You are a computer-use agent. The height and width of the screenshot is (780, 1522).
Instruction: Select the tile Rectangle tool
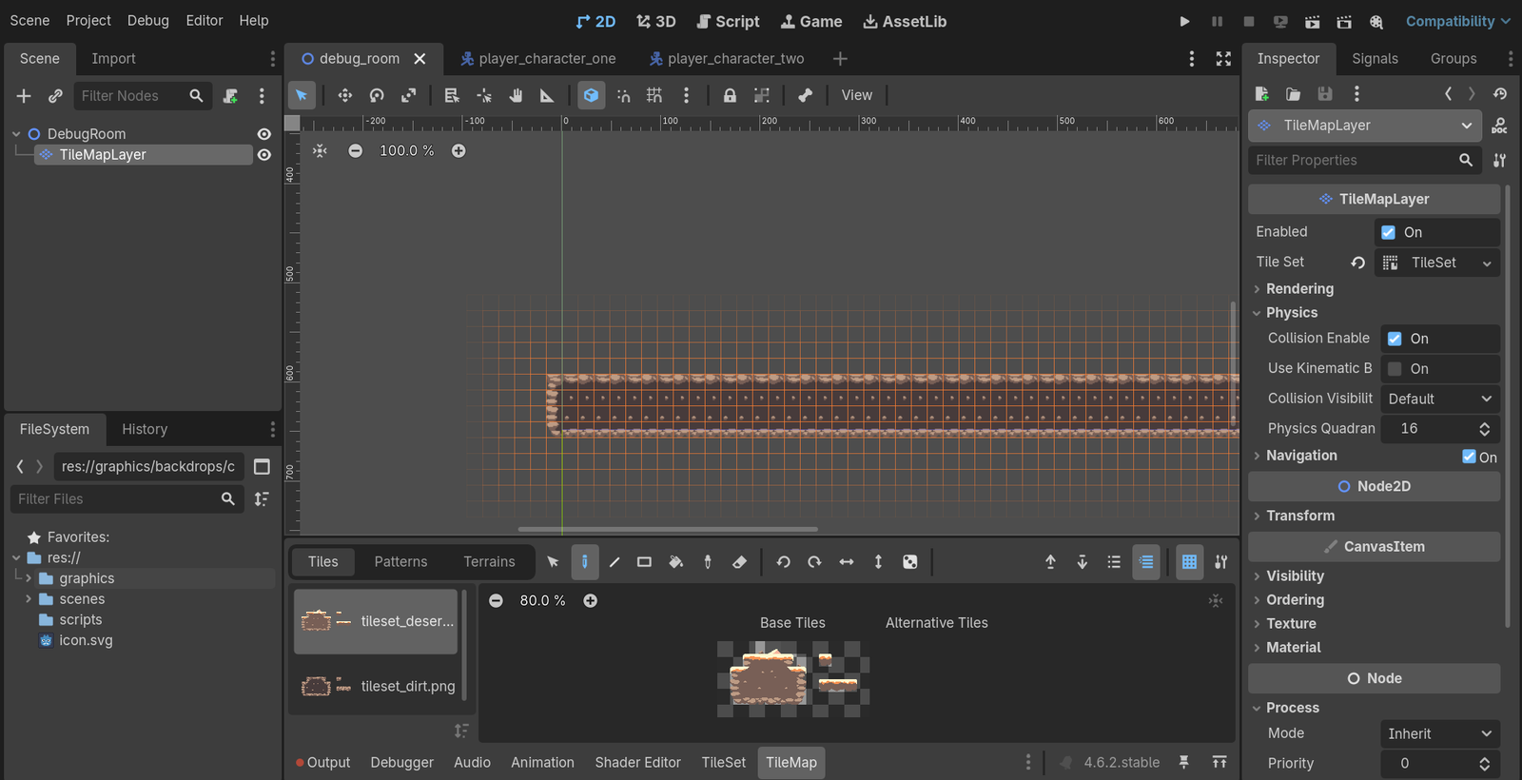point(644,562)
